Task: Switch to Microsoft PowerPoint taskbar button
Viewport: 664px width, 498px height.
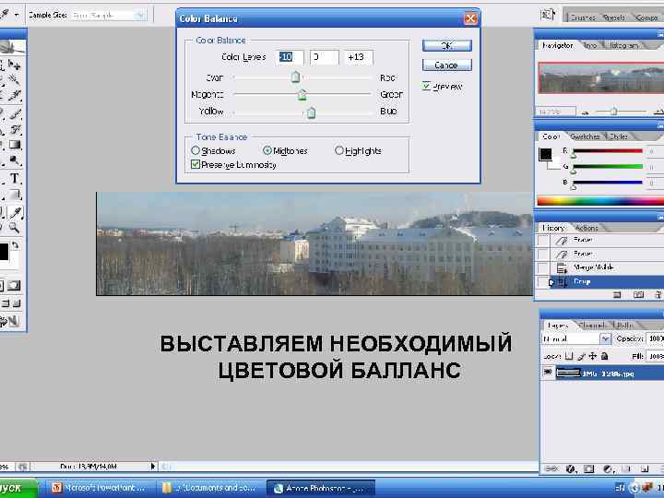Action: 99,488
